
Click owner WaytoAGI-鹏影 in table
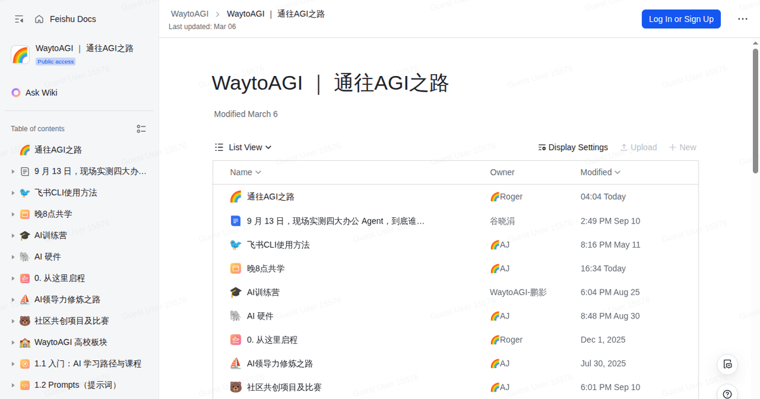518,292
